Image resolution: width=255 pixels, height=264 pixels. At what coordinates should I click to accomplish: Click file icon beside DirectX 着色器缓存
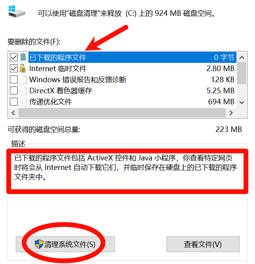point(24,91)
